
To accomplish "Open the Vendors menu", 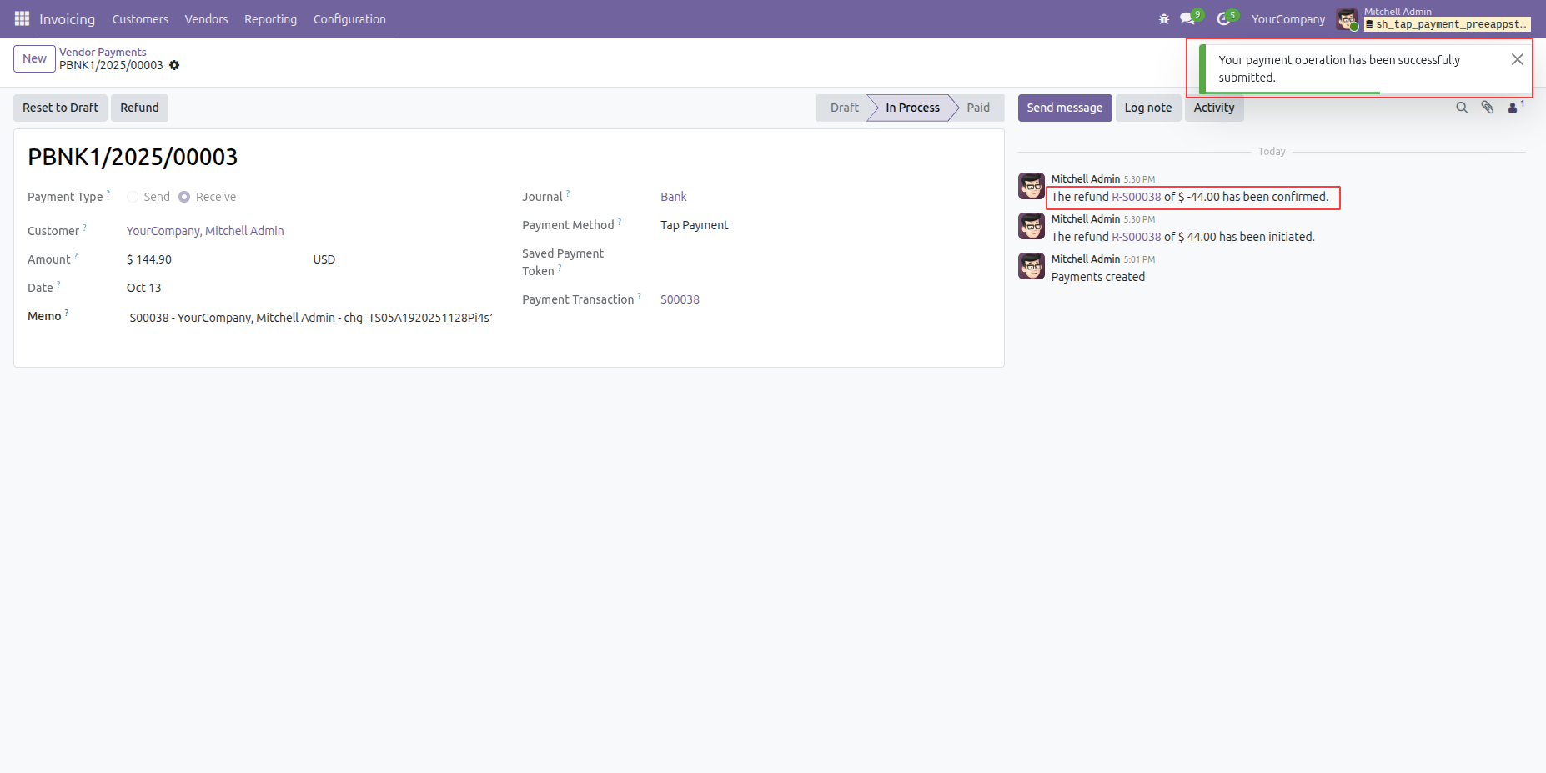I will pos(206,19).
